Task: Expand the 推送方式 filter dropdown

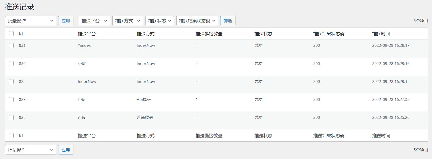Action: [x=128, y=21]
